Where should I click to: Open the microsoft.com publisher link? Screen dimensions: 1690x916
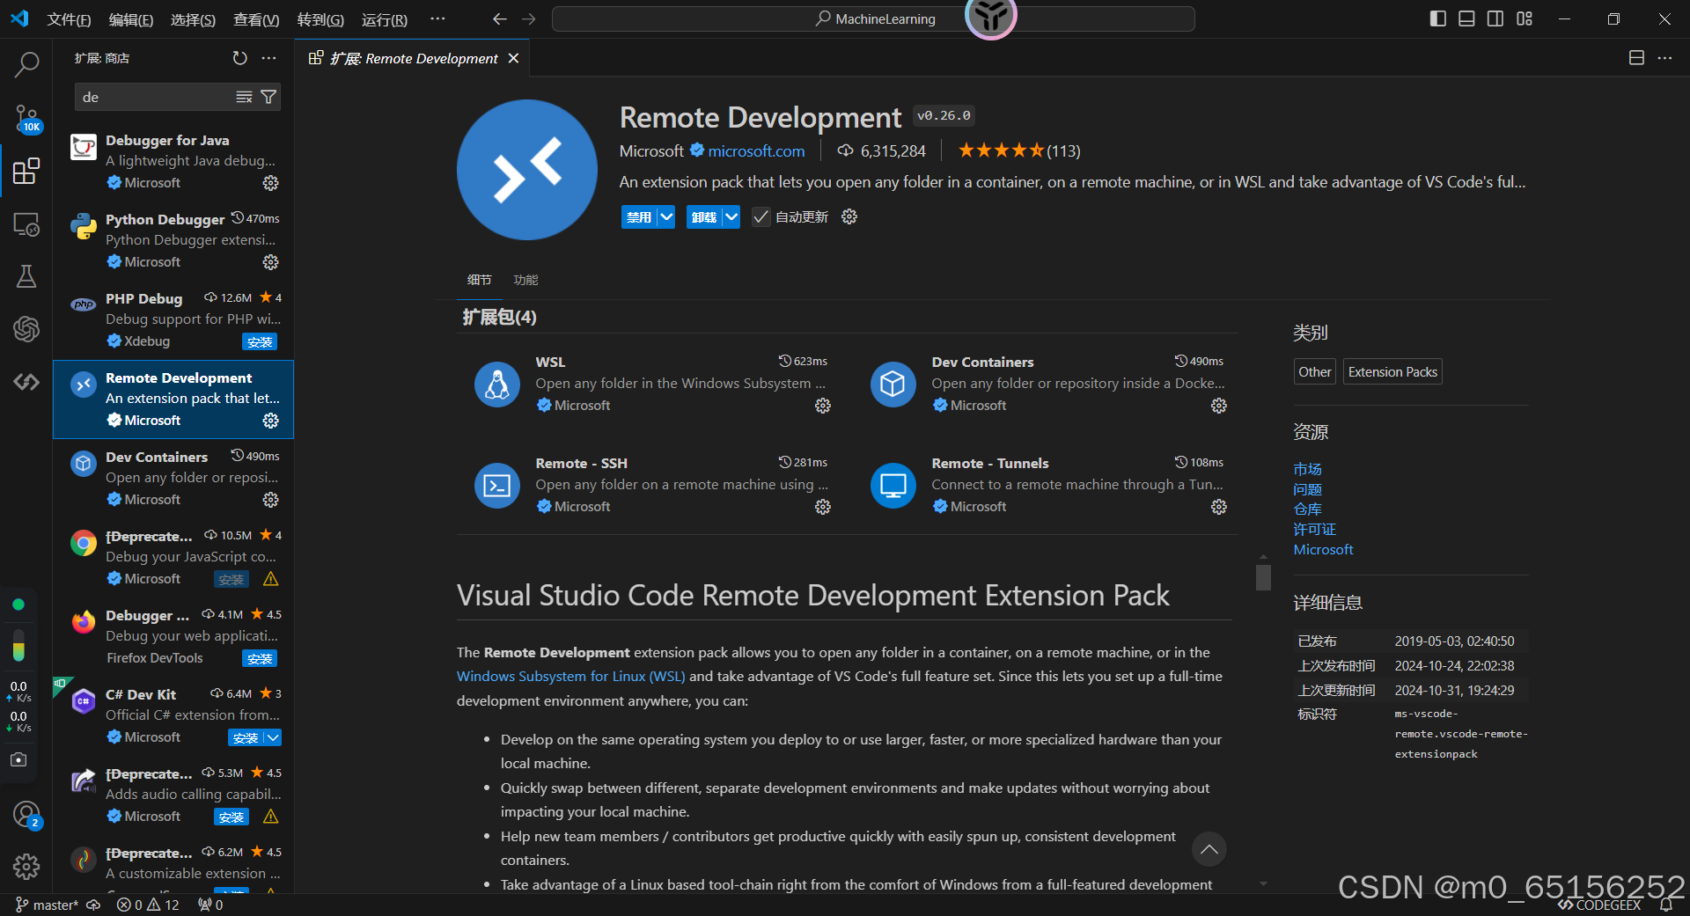tap(756, 150)
